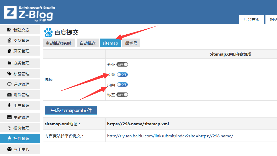This screenshot has width=277, height=156.
Task: Switch on the 标签 sitemap toggle
Action: point(122,95)
